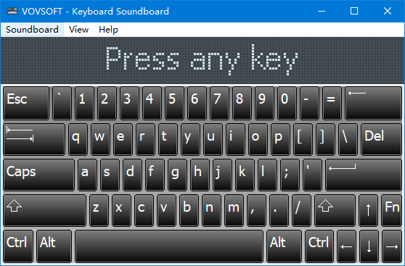This screenshot has width=405, height=266.
Task: Click the left Alt key
Action: pos(54,246)
